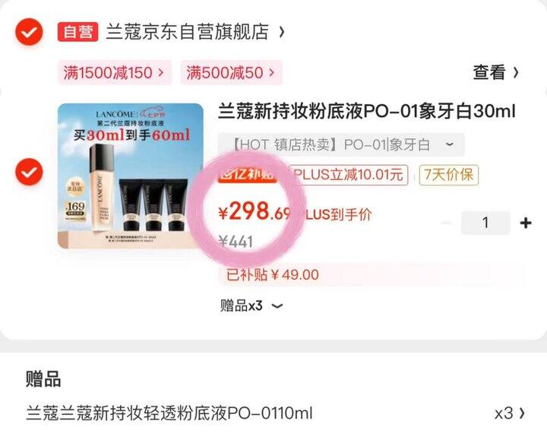Tap the x3 chevron beside gift item
Viewport: 547px width, 446px height.
[x=510, y=413]
